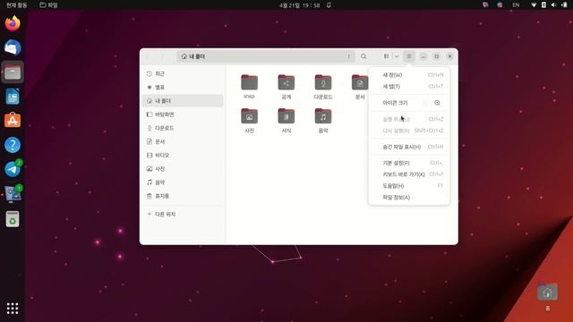Select the 공개 (Public) folder icon

click(x=286, y=82)
